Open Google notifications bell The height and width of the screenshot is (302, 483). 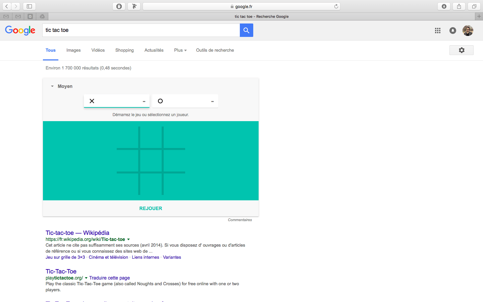click(453, 31)
